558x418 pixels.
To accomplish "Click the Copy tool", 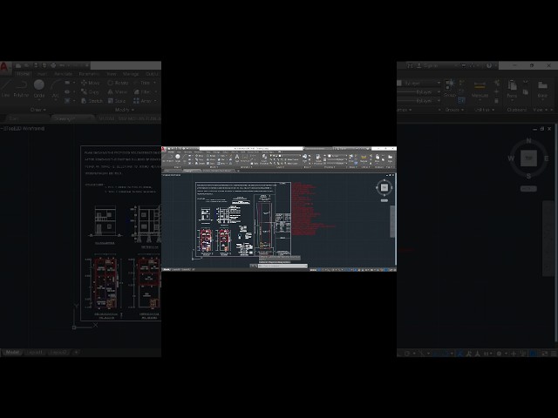I will [x=90, y=91].
